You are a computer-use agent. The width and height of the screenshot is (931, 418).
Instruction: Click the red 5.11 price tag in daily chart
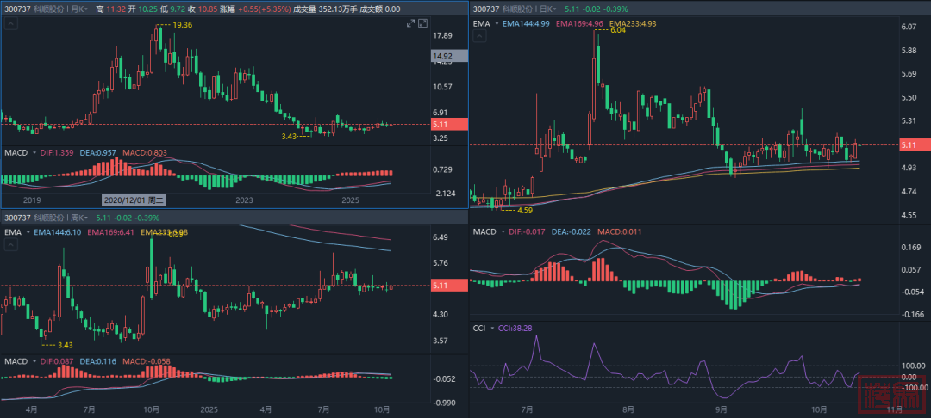(x=912, y=145)
